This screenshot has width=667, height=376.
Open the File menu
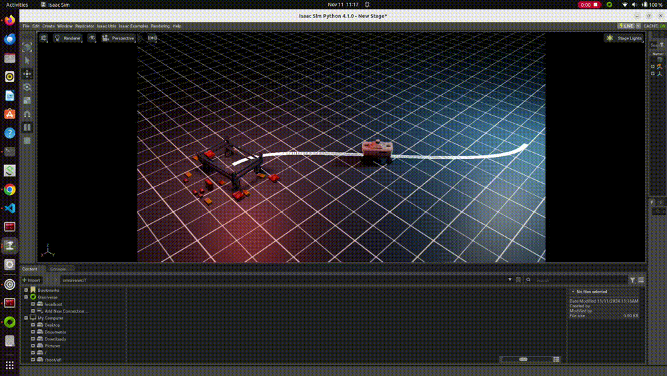click(26, 26)
